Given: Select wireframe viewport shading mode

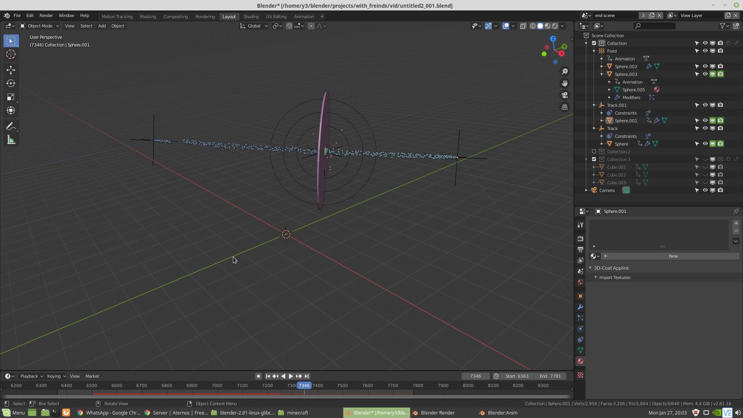Looking at the screenshot, I should (533, 26).
